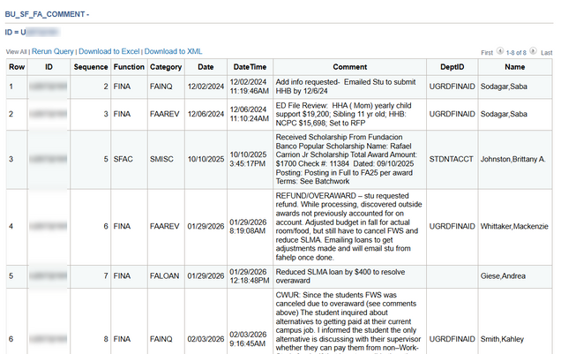
Task: Click the Rerun Query link
Action: tap(53, 51)
